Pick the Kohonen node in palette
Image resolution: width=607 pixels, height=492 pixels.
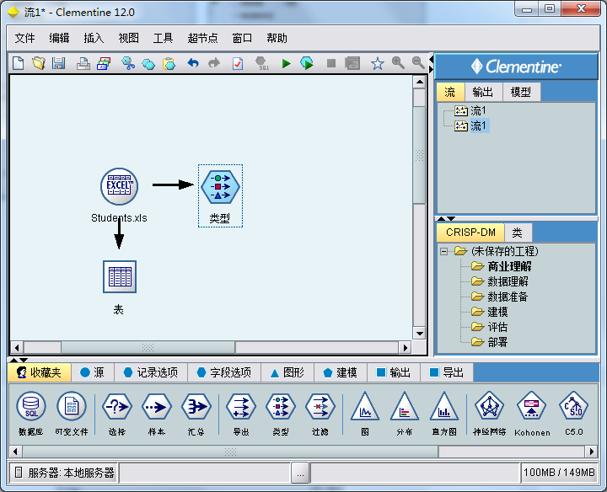coord(531,406)
